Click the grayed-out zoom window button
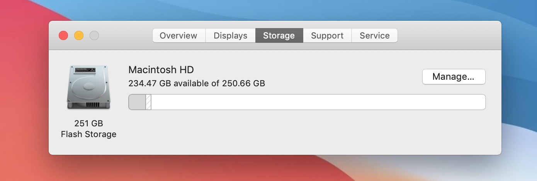 pyautogui.click(x=94, y=35)
